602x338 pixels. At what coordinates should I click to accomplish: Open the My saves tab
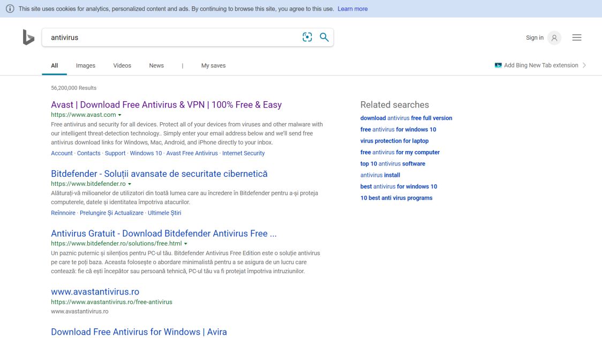(214, 66)
